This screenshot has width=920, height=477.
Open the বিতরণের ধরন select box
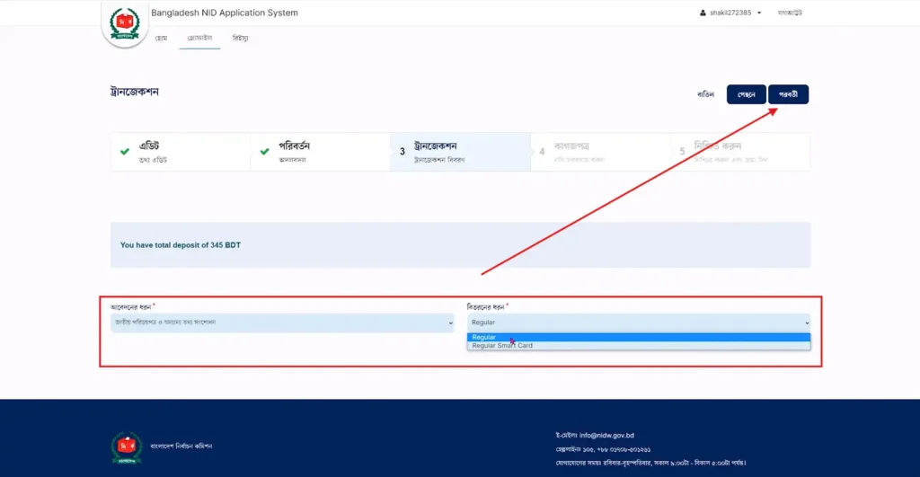(x=639, y=322)
